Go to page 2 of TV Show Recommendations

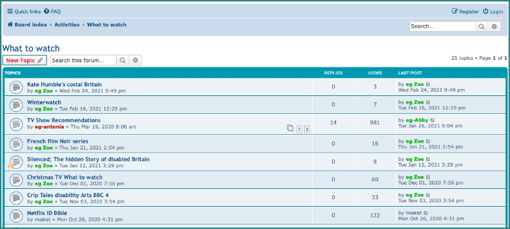tap(307, 129)
